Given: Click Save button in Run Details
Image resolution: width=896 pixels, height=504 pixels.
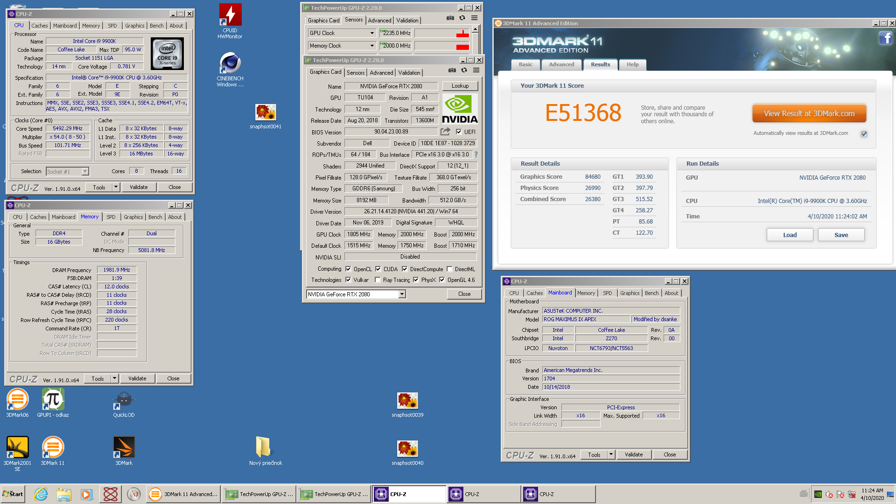Looking at the screenshot, I should point(841,235).
